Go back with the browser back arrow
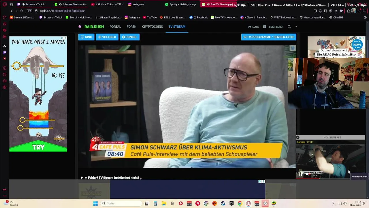This screenshot has height=208, width=369. click(x=12, y=11)
